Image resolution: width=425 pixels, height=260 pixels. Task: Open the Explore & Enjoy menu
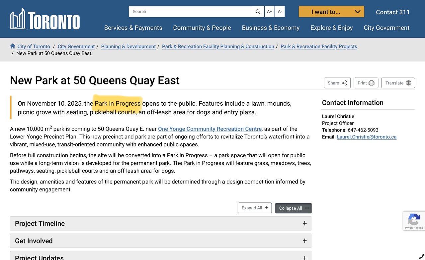point(331,28)
